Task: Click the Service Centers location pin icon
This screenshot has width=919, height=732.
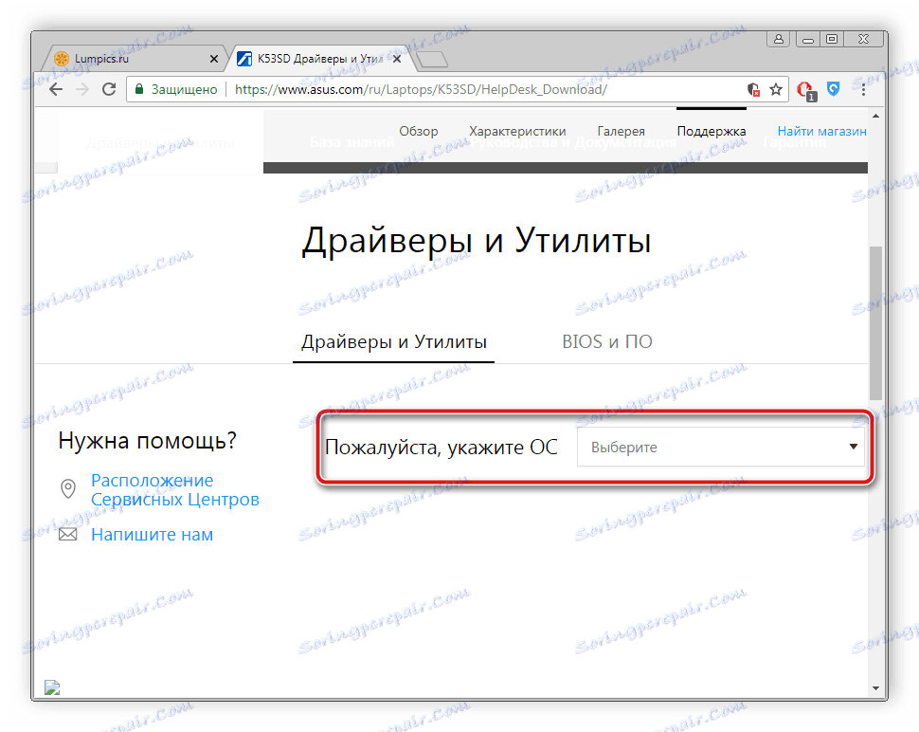Action: (67, 488)
